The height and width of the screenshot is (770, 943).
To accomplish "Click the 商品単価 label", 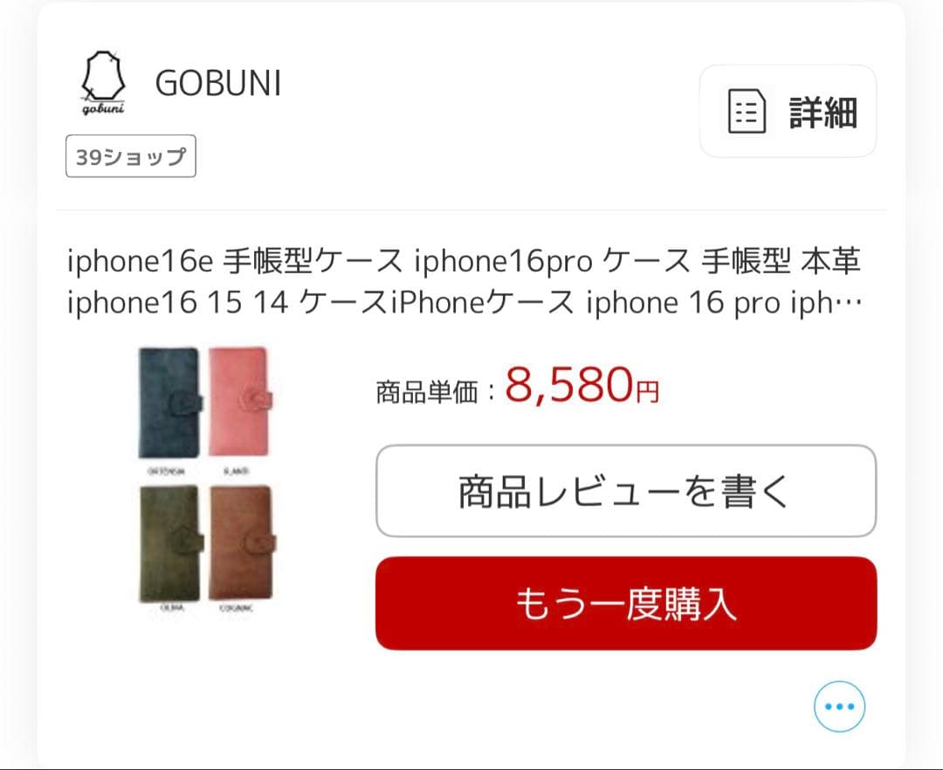I will [427, 393].
